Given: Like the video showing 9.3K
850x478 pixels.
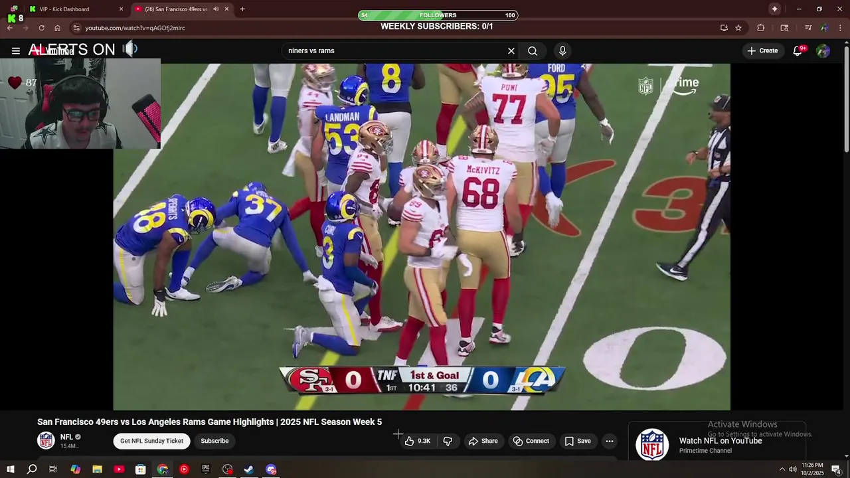Looking at the screenshot, I should [418, 441].
